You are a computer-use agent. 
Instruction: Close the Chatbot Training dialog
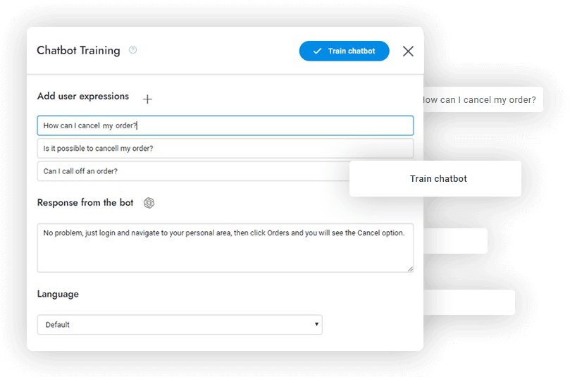pos(408,51)
